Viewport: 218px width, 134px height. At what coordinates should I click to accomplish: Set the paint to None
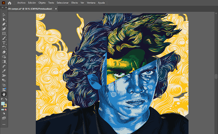pyautogui.click(x=6, y=109)
